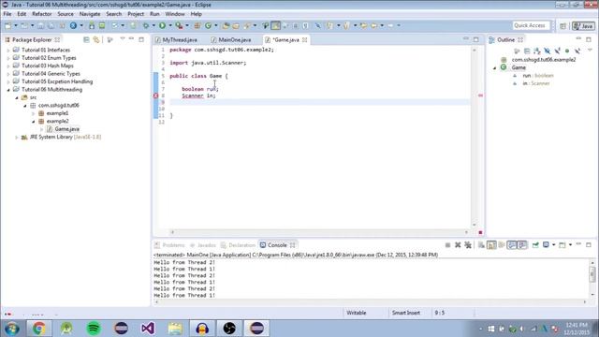Click error marker on line 8 gutter
599x337 pixels.
tap(156, 95)
